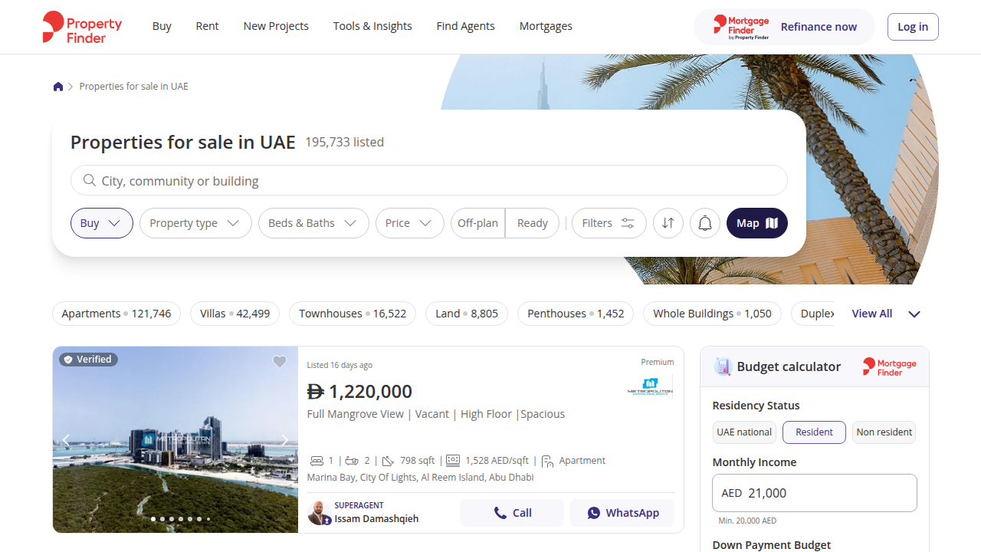Screen dimensions: 981x552
Task: Click the heart favorite icon on listing
Action: click(280, 362)
